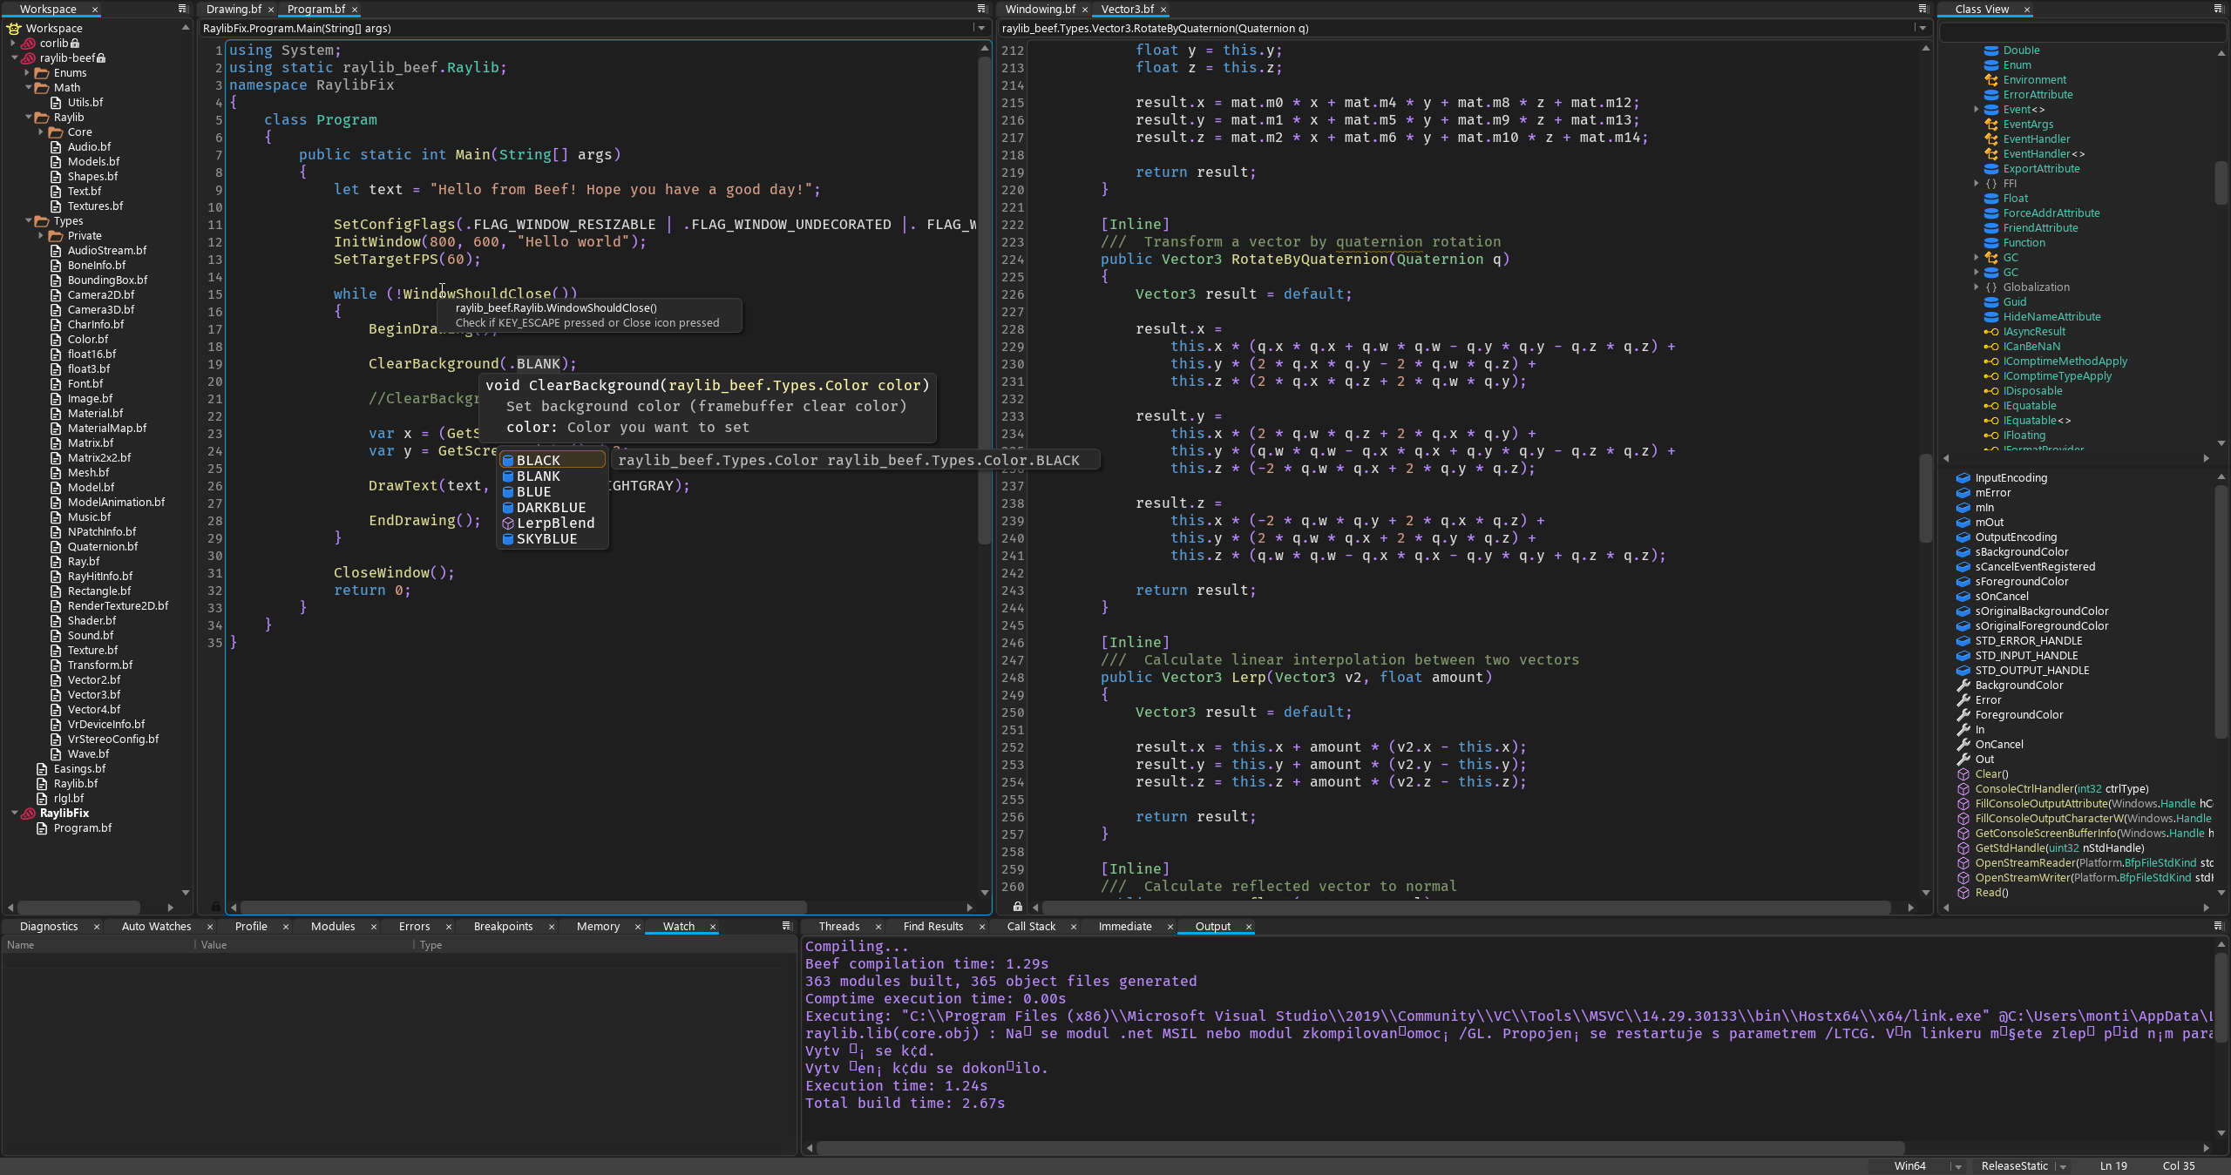Click BackgroundColor property wrench icon
The width and height of the screenshot is (2231, 1175).
[1963, 685]
